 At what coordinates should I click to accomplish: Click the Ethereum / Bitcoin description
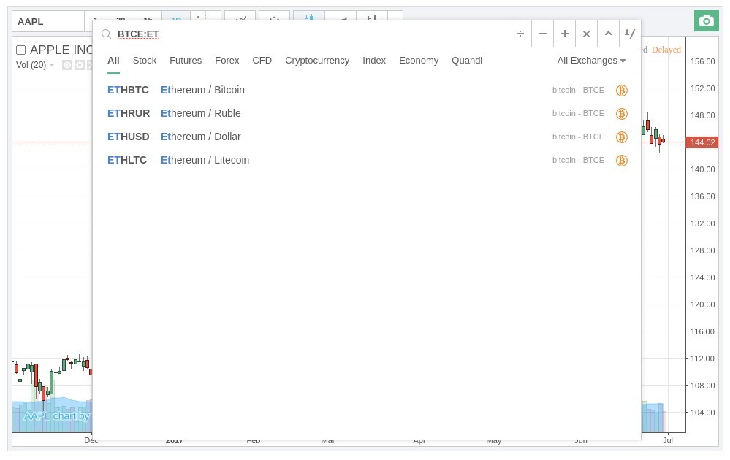tap(202, 90)
